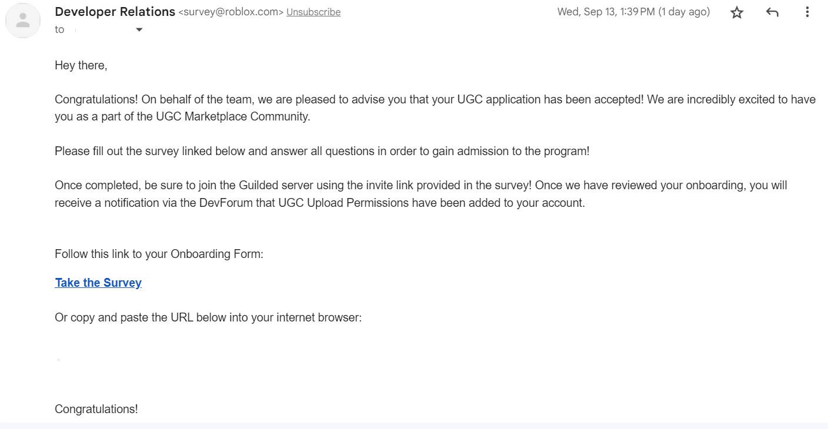Star this email from Developer Relations
Viewport: 828px width, 429px height.
click(x=737, y=12)
